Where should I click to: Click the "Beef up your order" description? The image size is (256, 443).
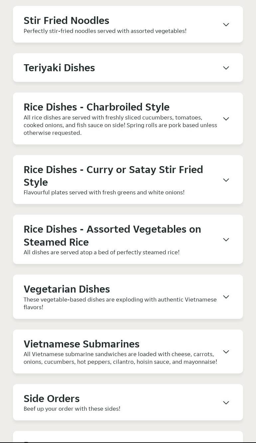tap(72, 409)
